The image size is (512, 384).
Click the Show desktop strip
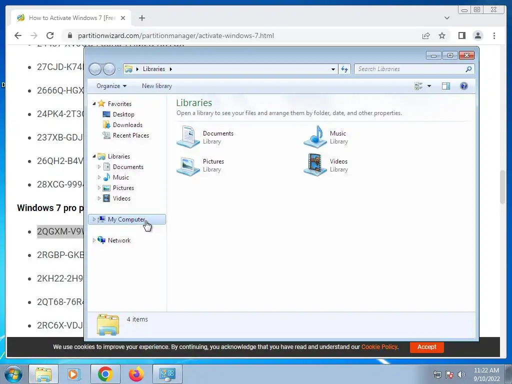508,374
